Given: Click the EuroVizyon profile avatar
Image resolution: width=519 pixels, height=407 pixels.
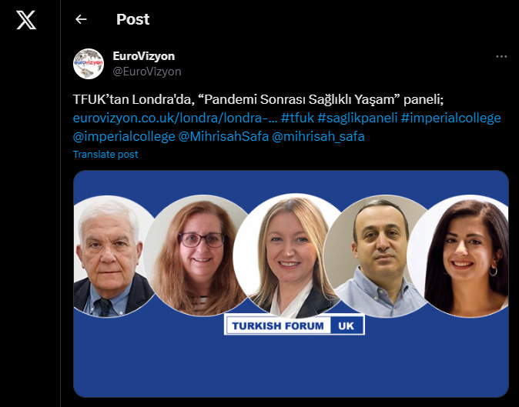Looking at the screenshot, I should click(89, 64).
